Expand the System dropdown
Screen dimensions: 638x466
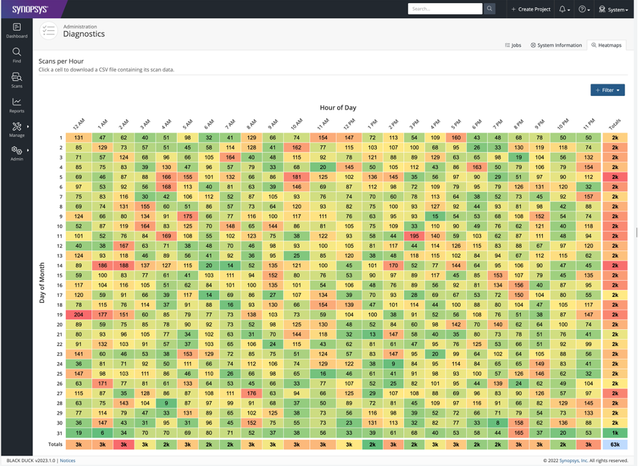point(613,8)
